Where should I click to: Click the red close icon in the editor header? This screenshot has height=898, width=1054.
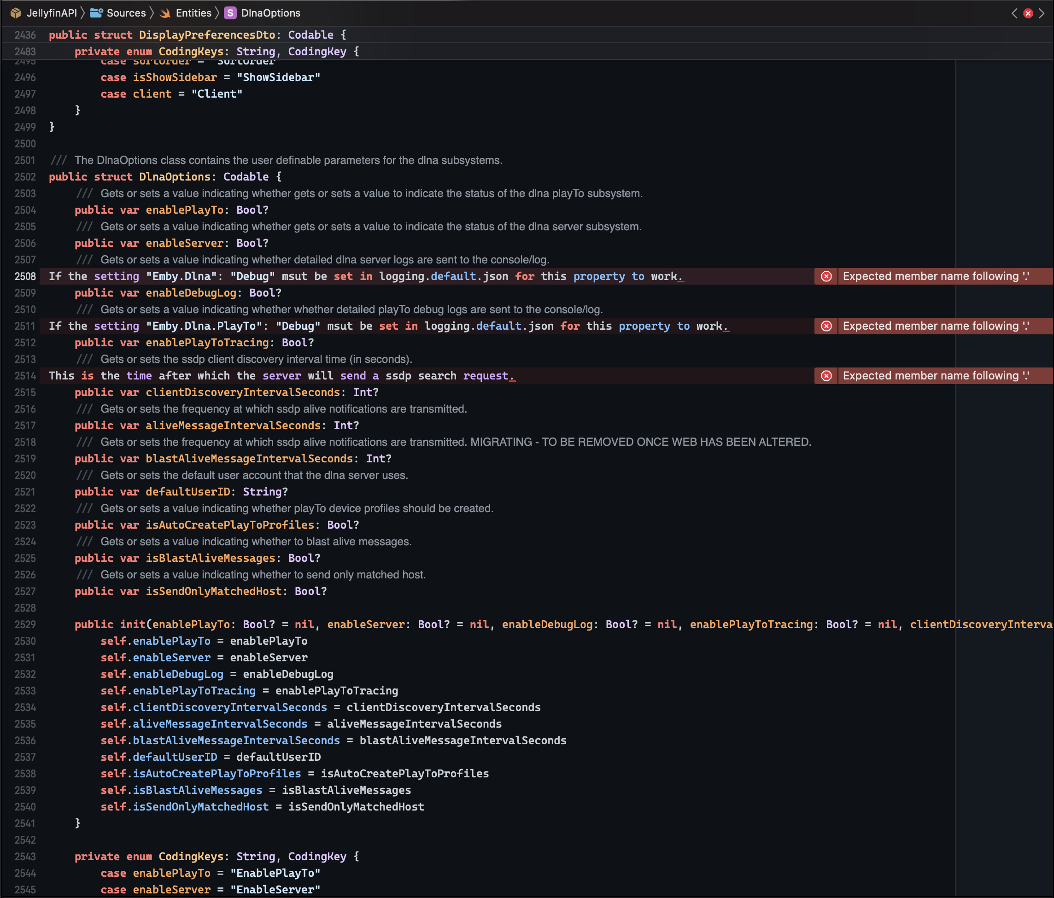1028,13
